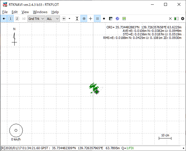Click the fit vertical range icon
The image size is (186, 151).
click(77, 18)
